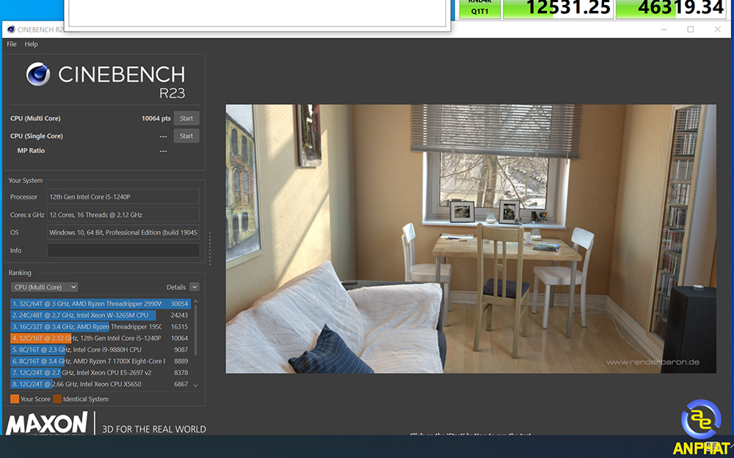Select the Intel Core i9-9880H ranking row
Viewport: 734px width, 458px height.
click(100, 350)
